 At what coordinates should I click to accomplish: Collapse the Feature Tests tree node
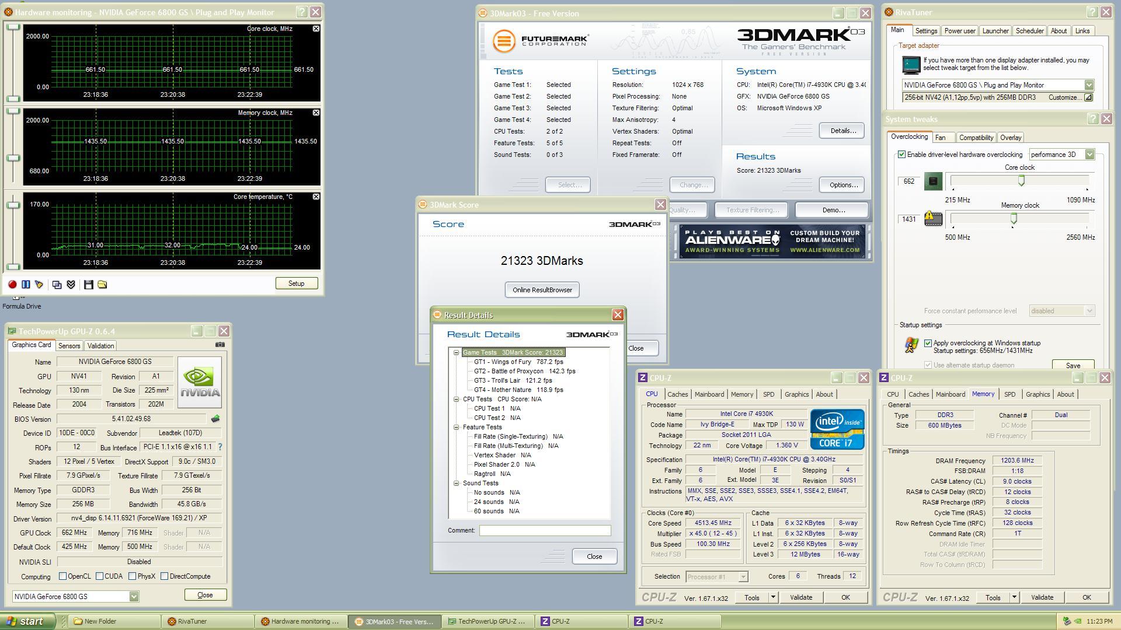pos(457,427)
